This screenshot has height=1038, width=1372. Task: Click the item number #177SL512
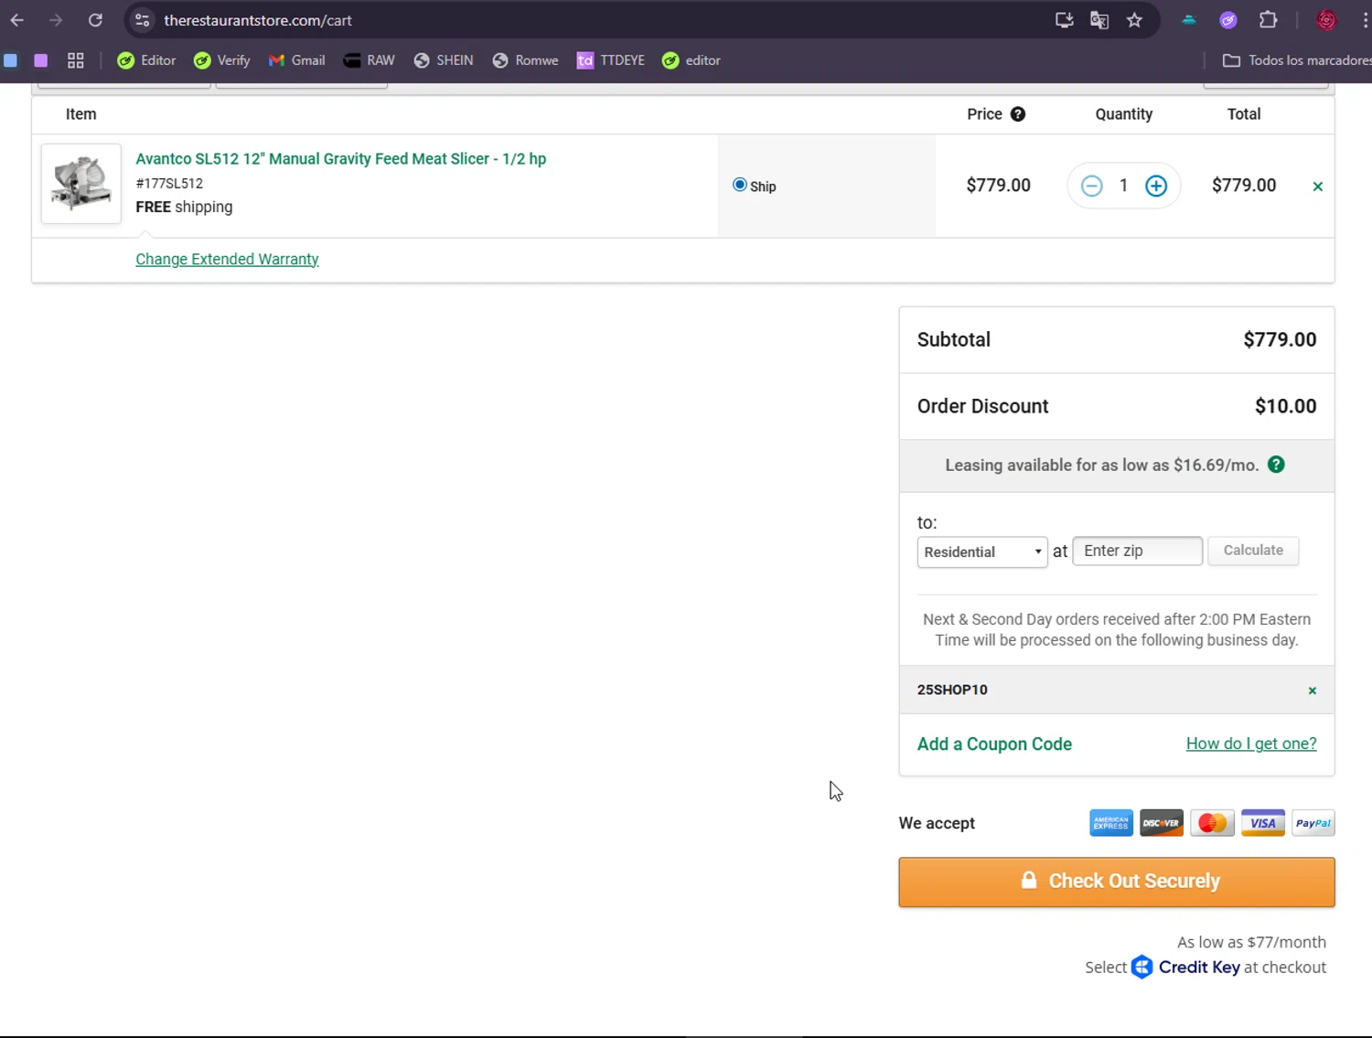tap(169, 183)
